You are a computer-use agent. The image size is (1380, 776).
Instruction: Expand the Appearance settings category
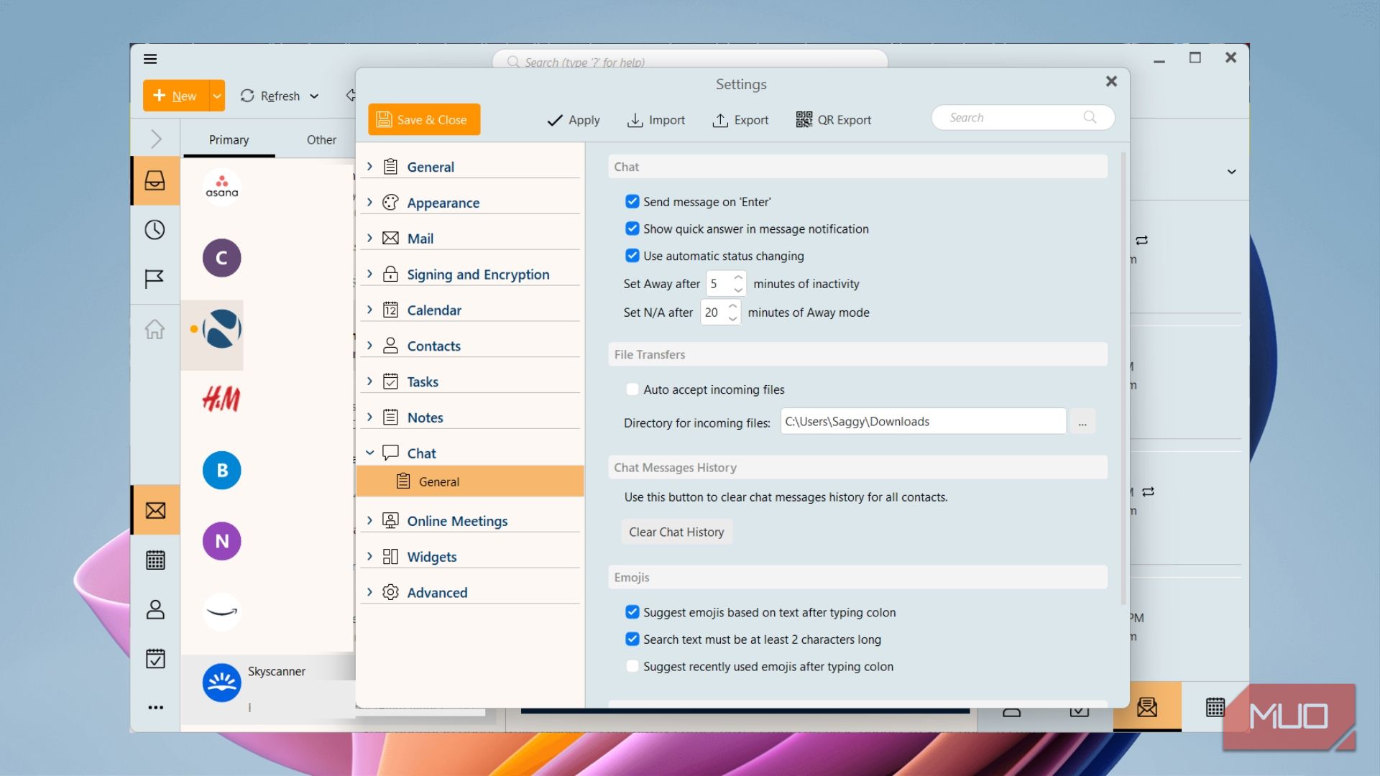369,203
